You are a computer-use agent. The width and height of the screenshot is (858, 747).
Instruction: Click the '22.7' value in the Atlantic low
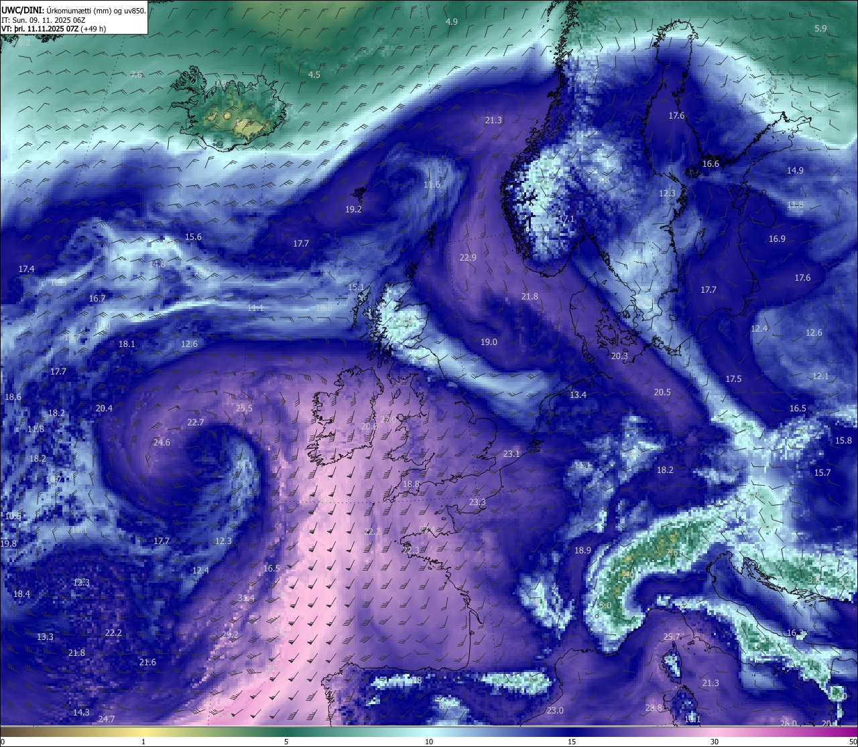pyautogui.click(x=195, y=422)
